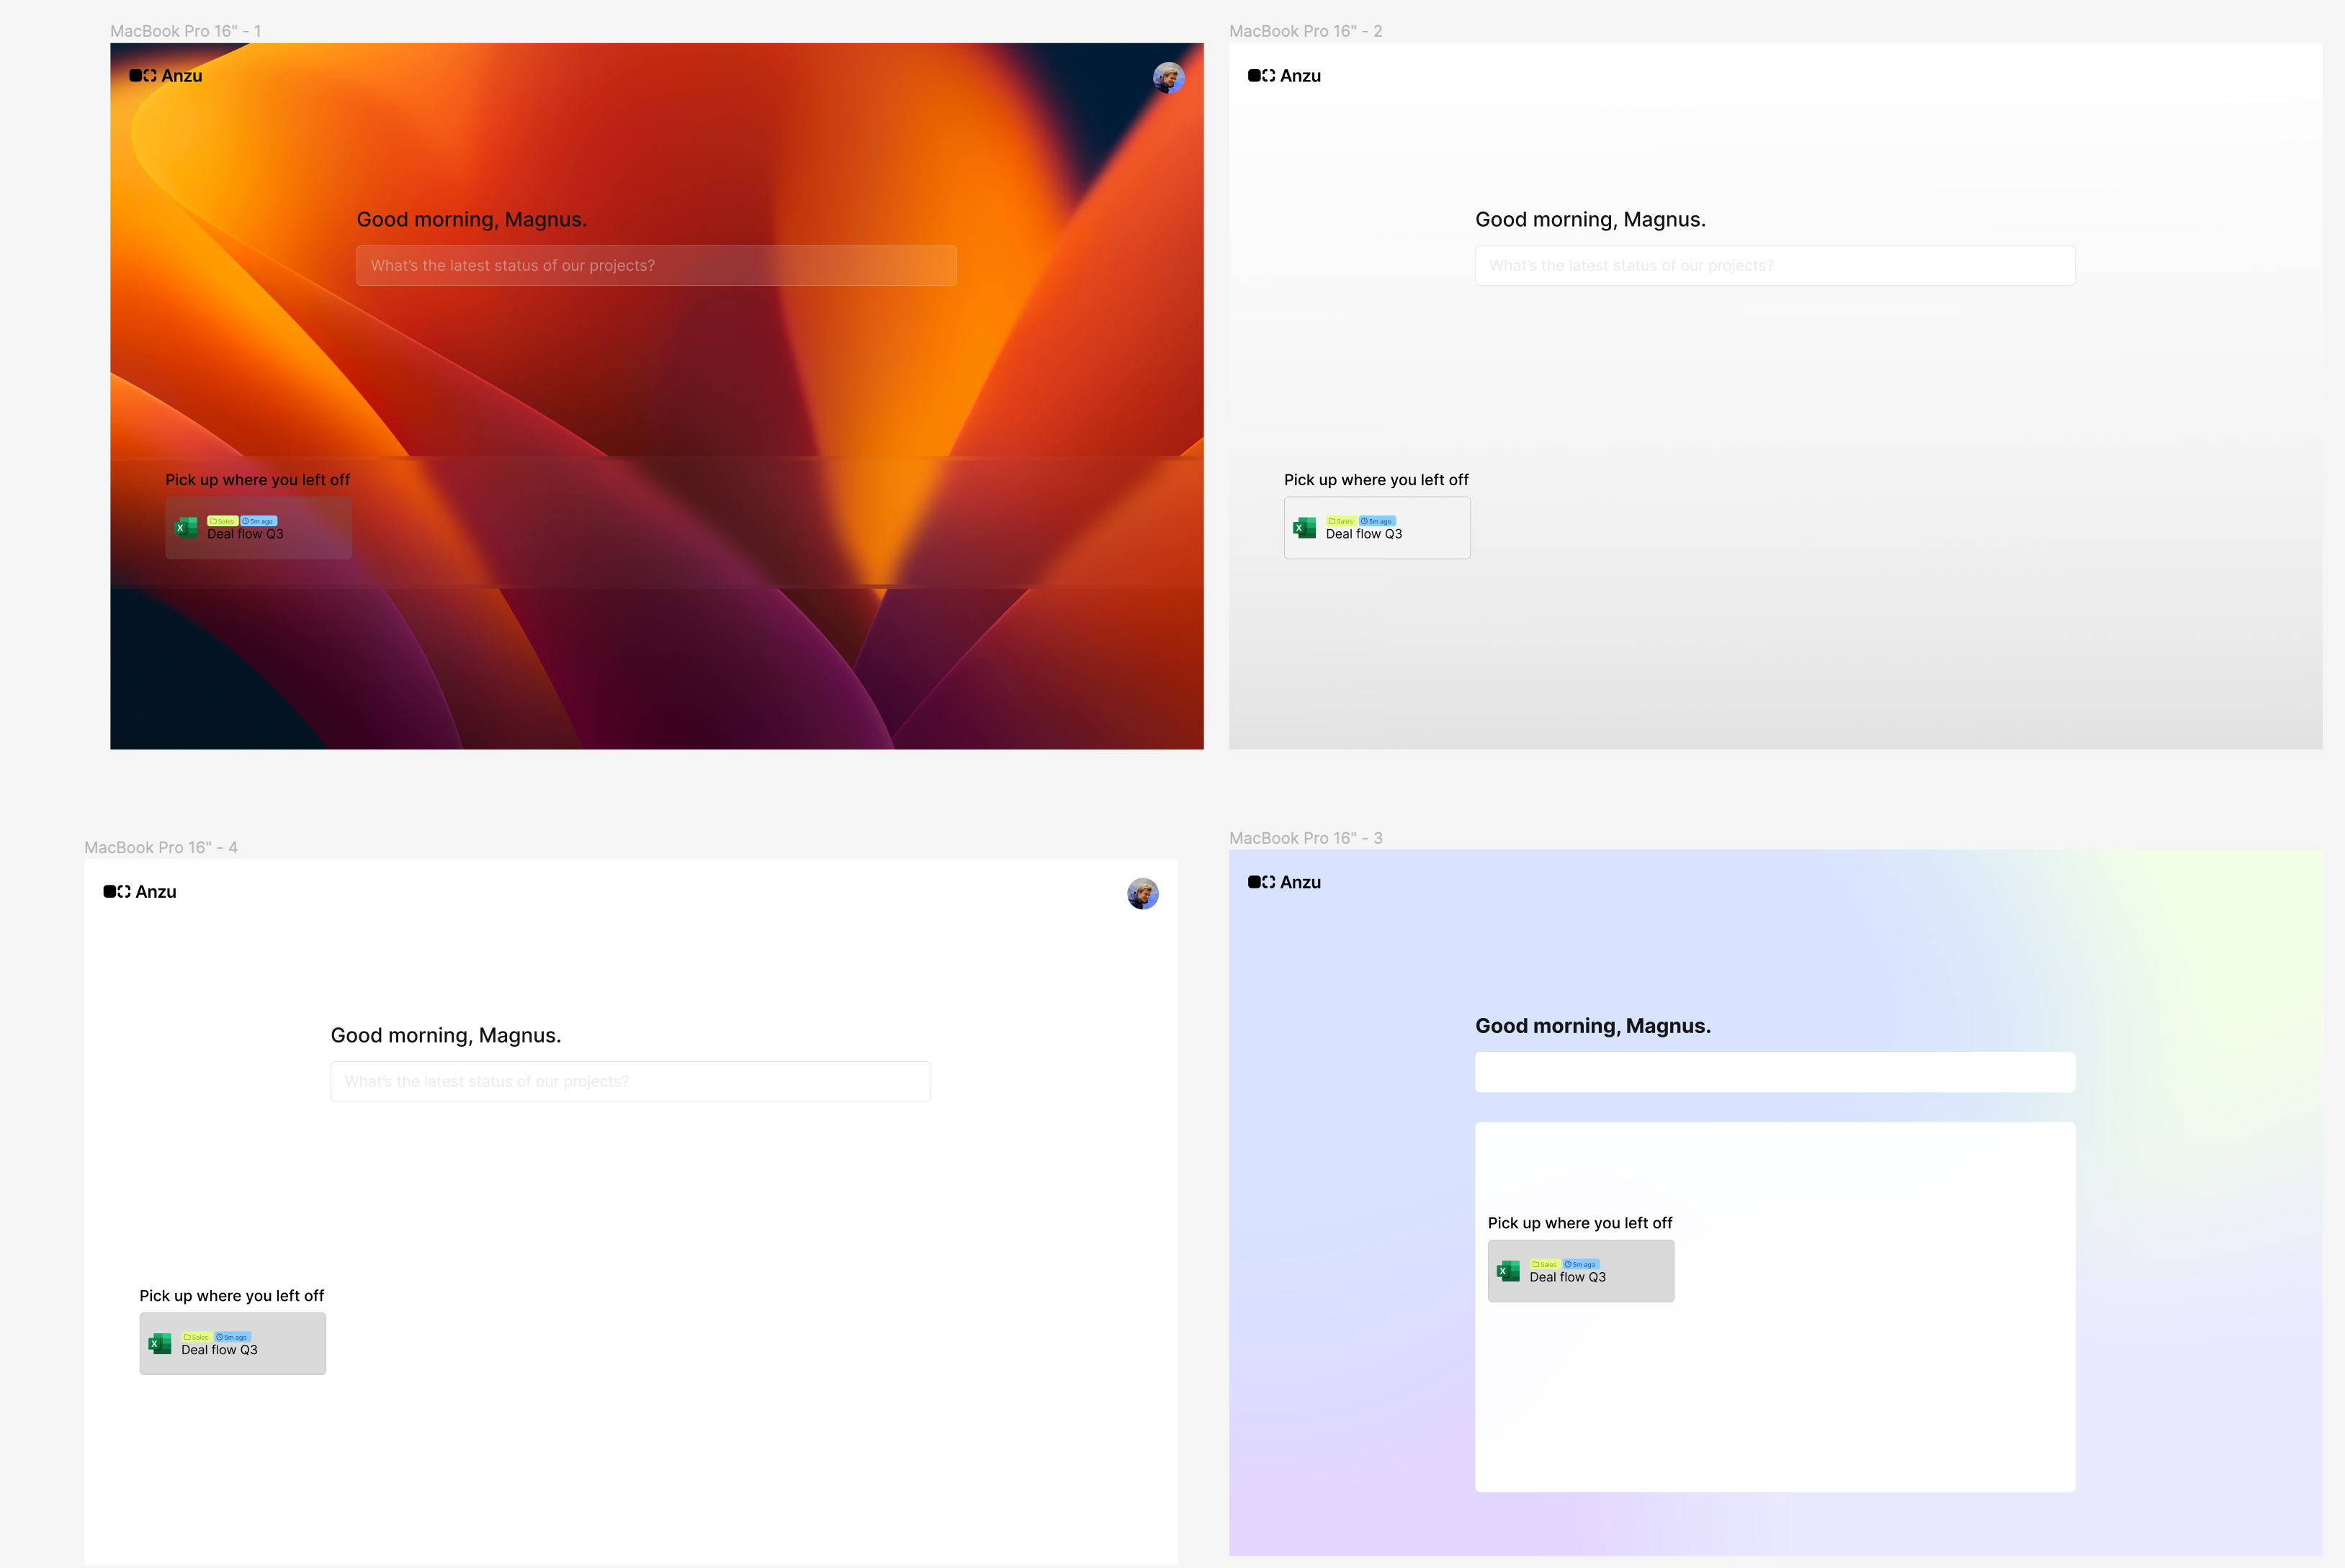Select the frame label MacBook Pro 16" - 3
The height and width of the screenshot is (1568, 2345).
(1306, 838)
